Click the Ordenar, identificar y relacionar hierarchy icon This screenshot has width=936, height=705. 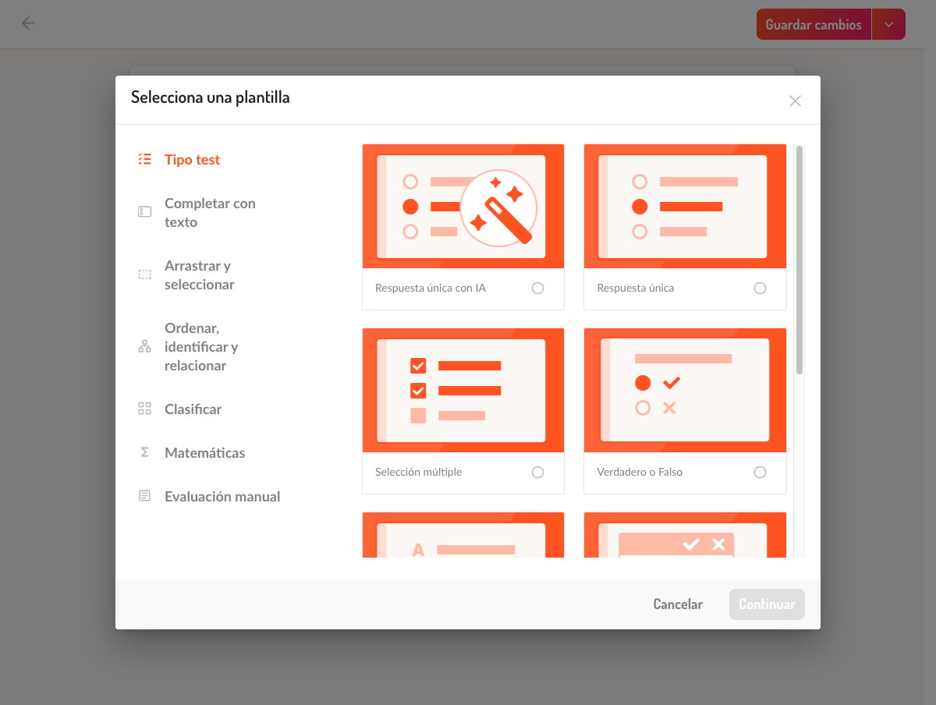point(144,346)
